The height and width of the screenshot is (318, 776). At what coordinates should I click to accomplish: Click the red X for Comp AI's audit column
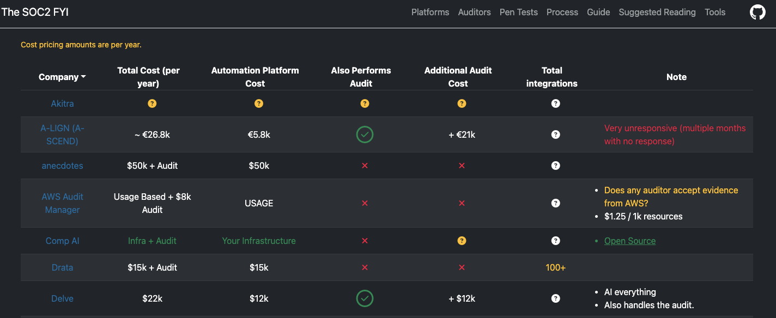coord(365,240)
